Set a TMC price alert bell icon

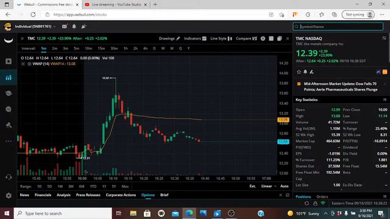305,72
